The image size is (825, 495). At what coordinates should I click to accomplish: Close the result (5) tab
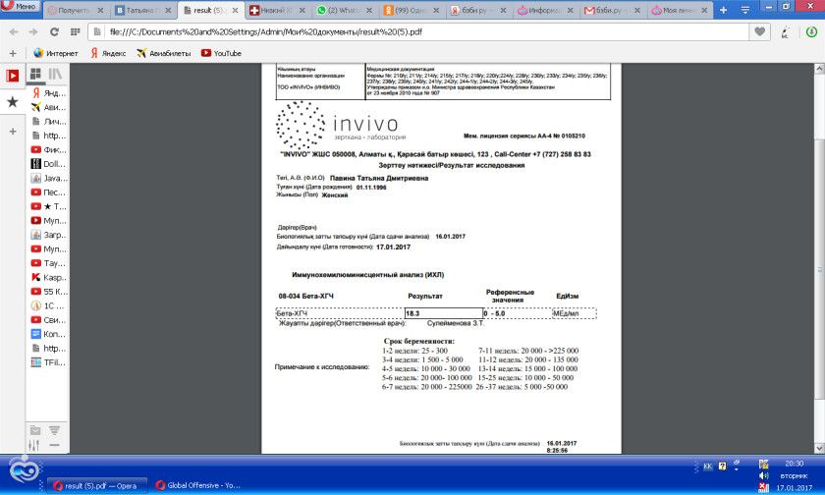235,10
